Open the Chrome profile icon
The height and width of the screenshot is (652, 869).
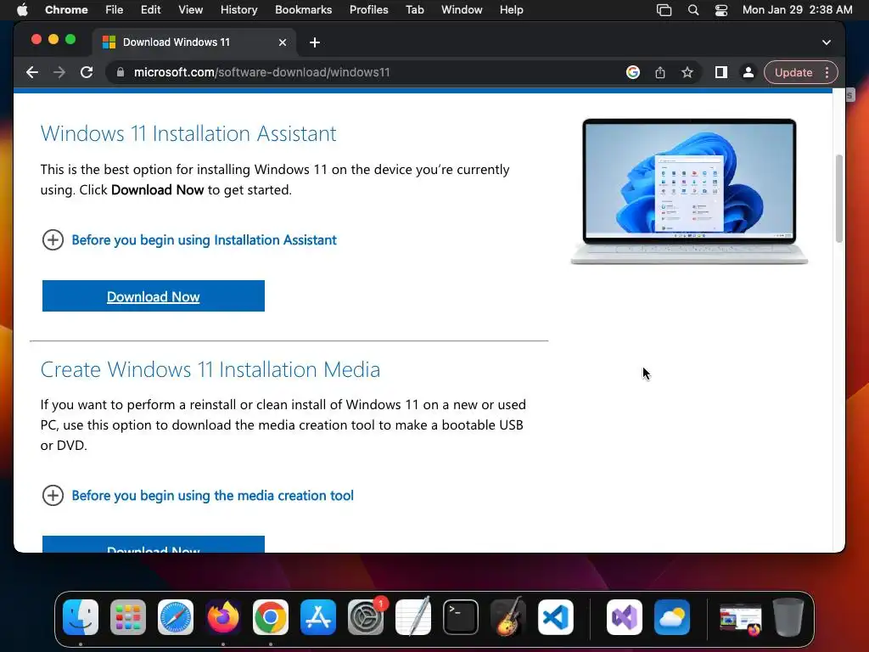748,72
